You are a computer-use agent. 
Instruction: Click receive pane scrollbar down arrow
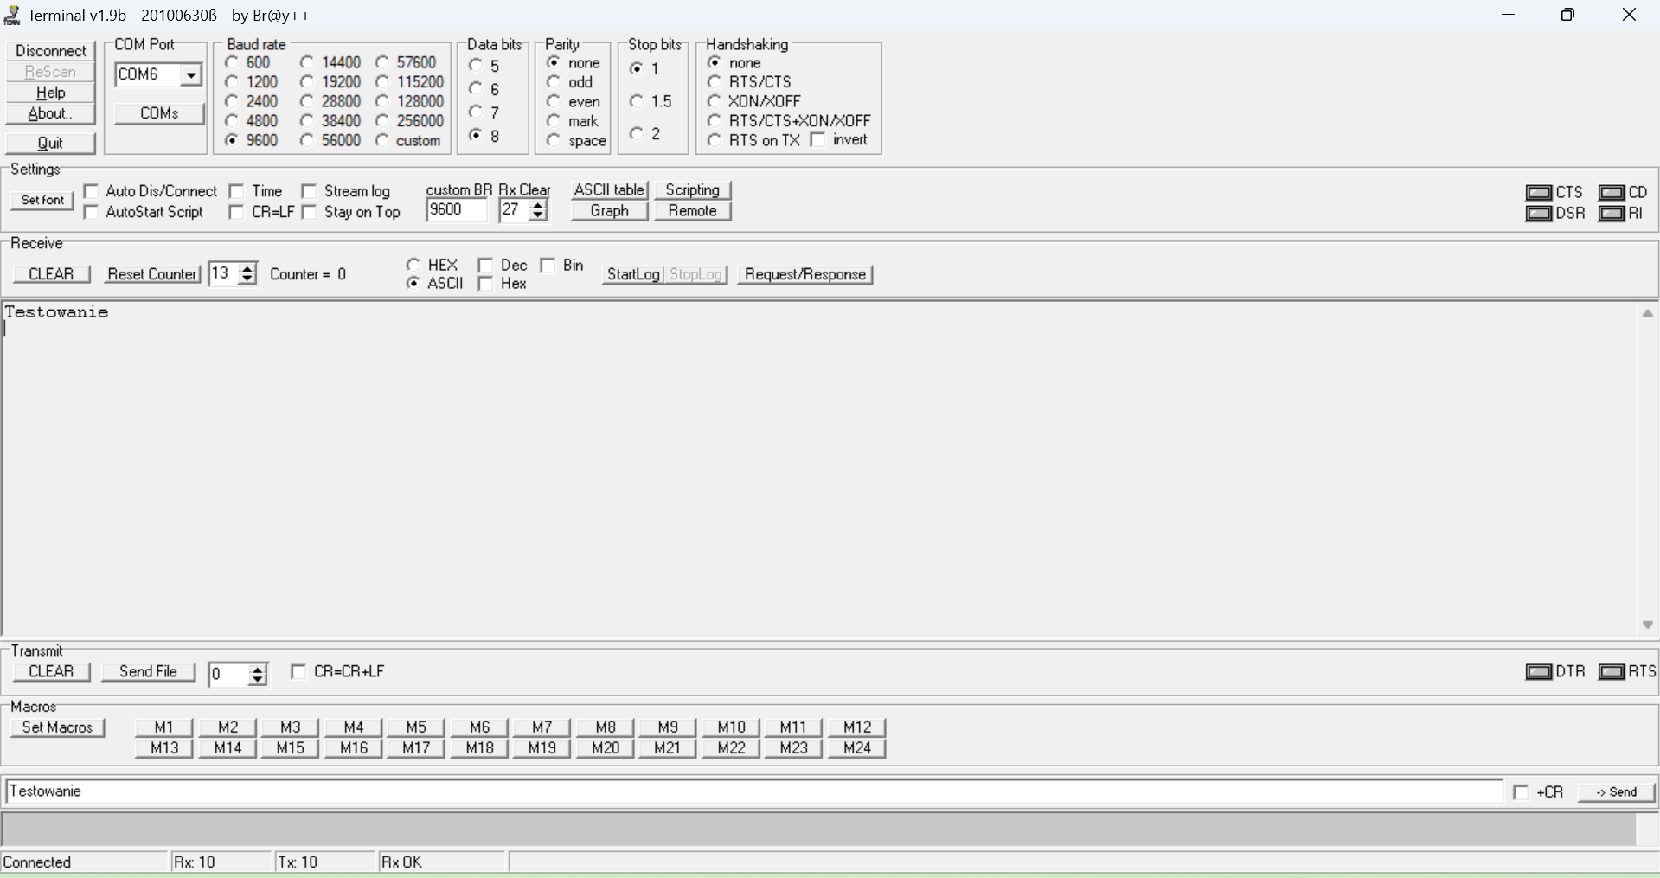coord(1647,625)
